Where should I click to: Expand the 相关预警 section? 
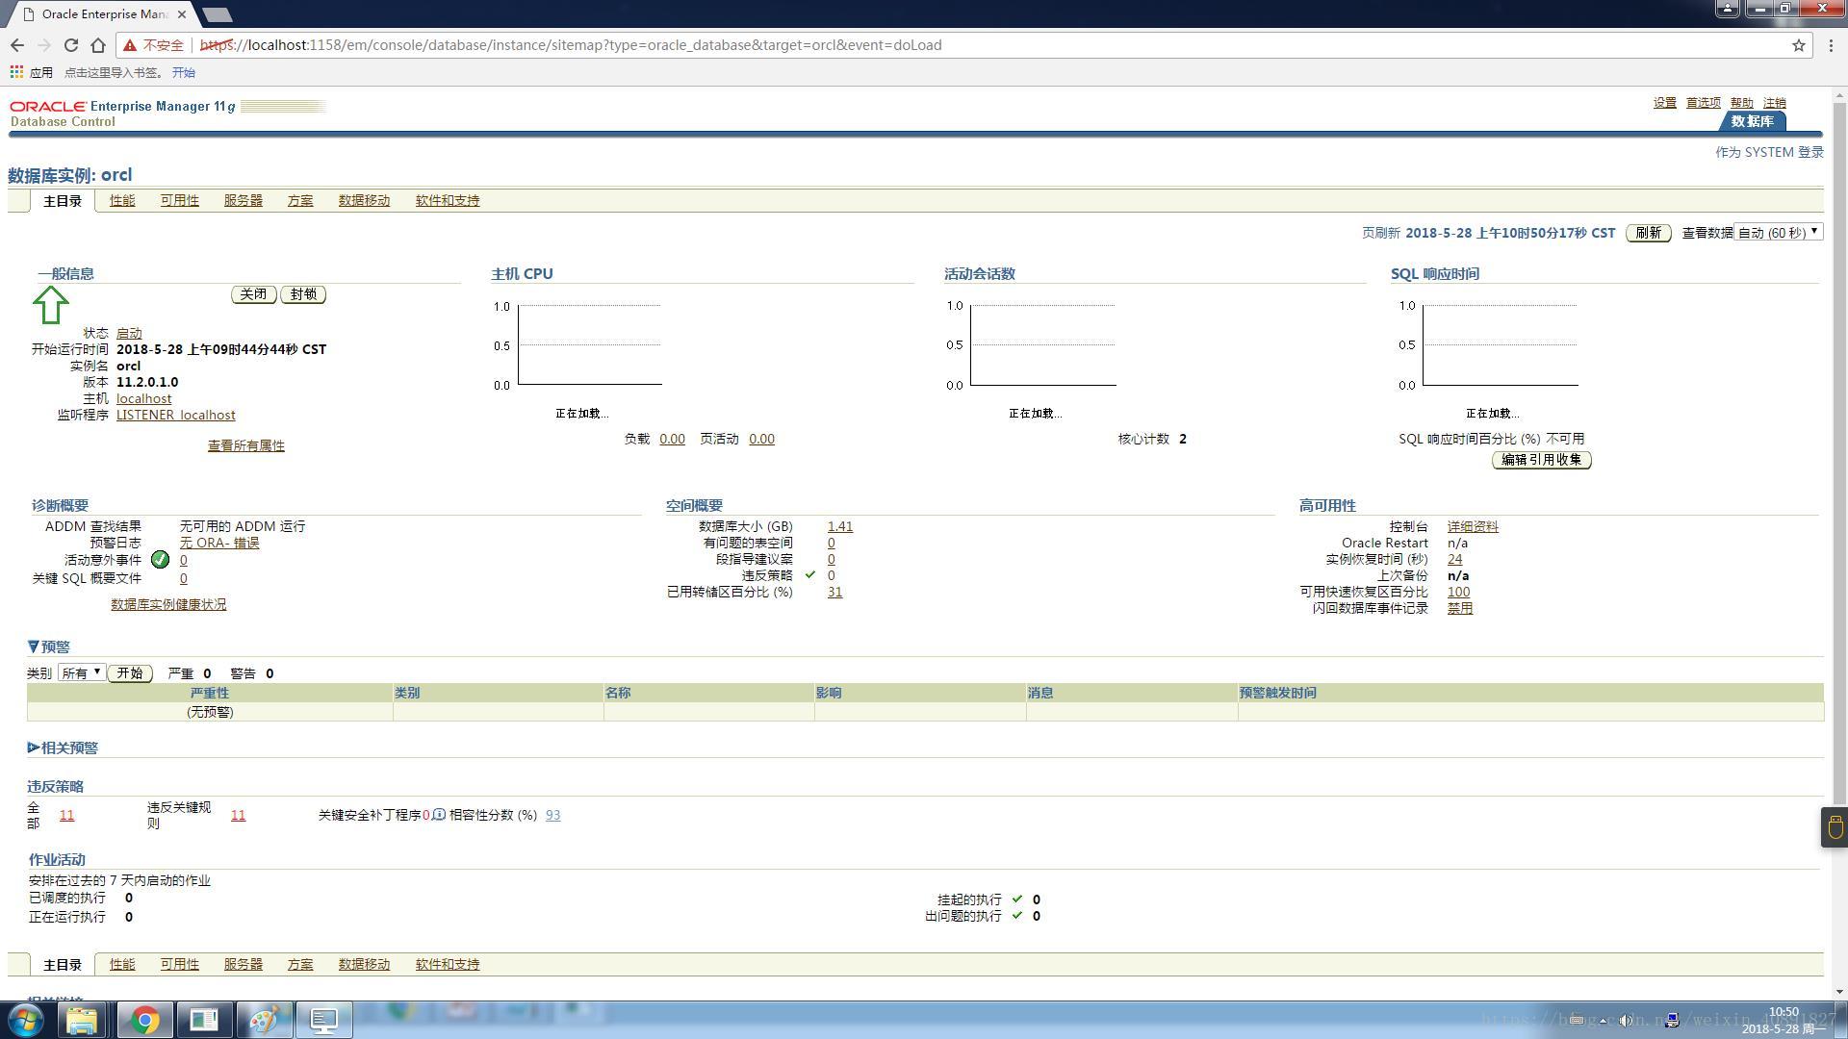pyautogui.click(x=34, y=748)
